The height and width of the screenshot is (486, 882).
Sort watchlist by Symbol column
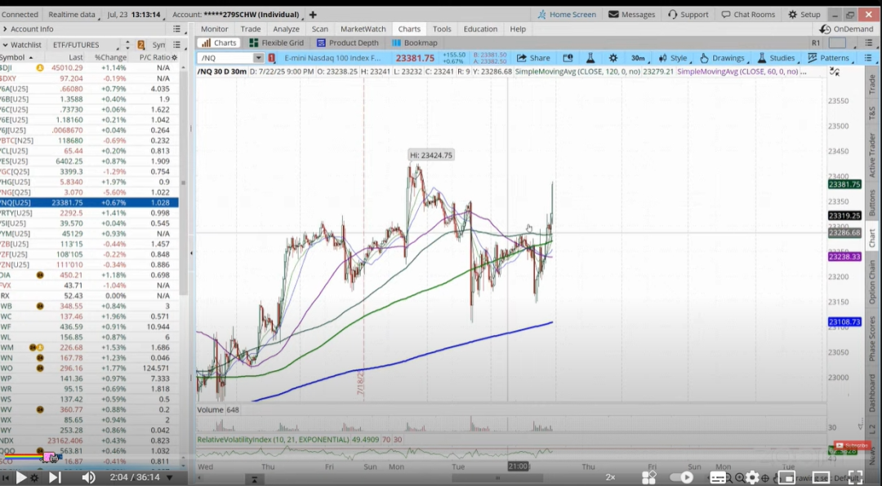(16, 57)
